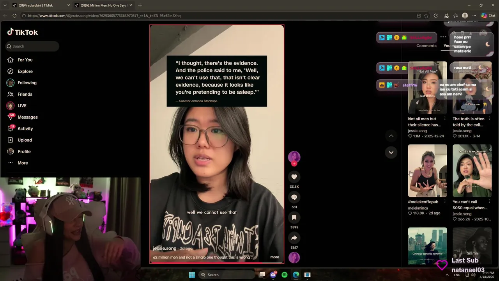The image size is (499, 281).
Task: Open the Friends section
Action: click(x=25, y=94)
